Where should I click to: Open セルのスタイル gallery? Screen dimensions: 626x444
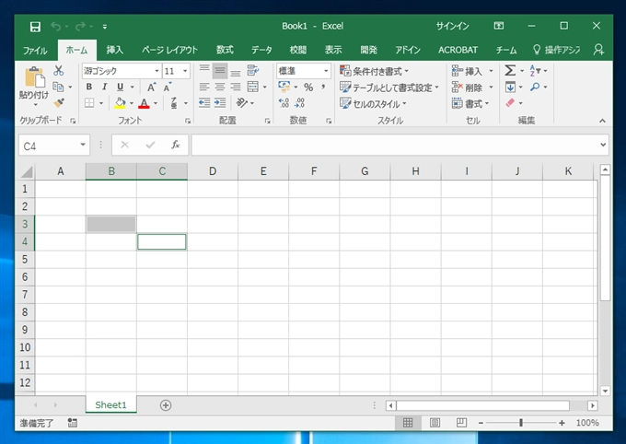point(373,104)
